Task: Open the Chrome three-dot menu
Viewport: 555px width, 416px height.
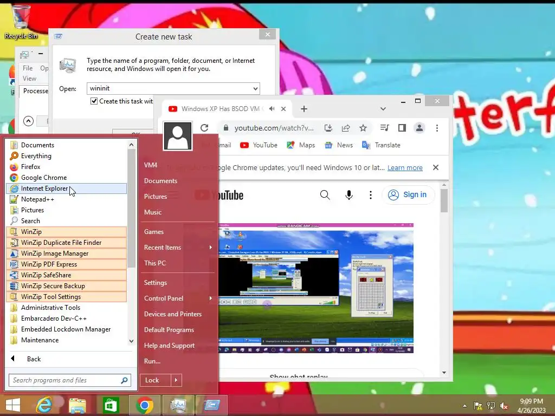Action: (437, 128)
